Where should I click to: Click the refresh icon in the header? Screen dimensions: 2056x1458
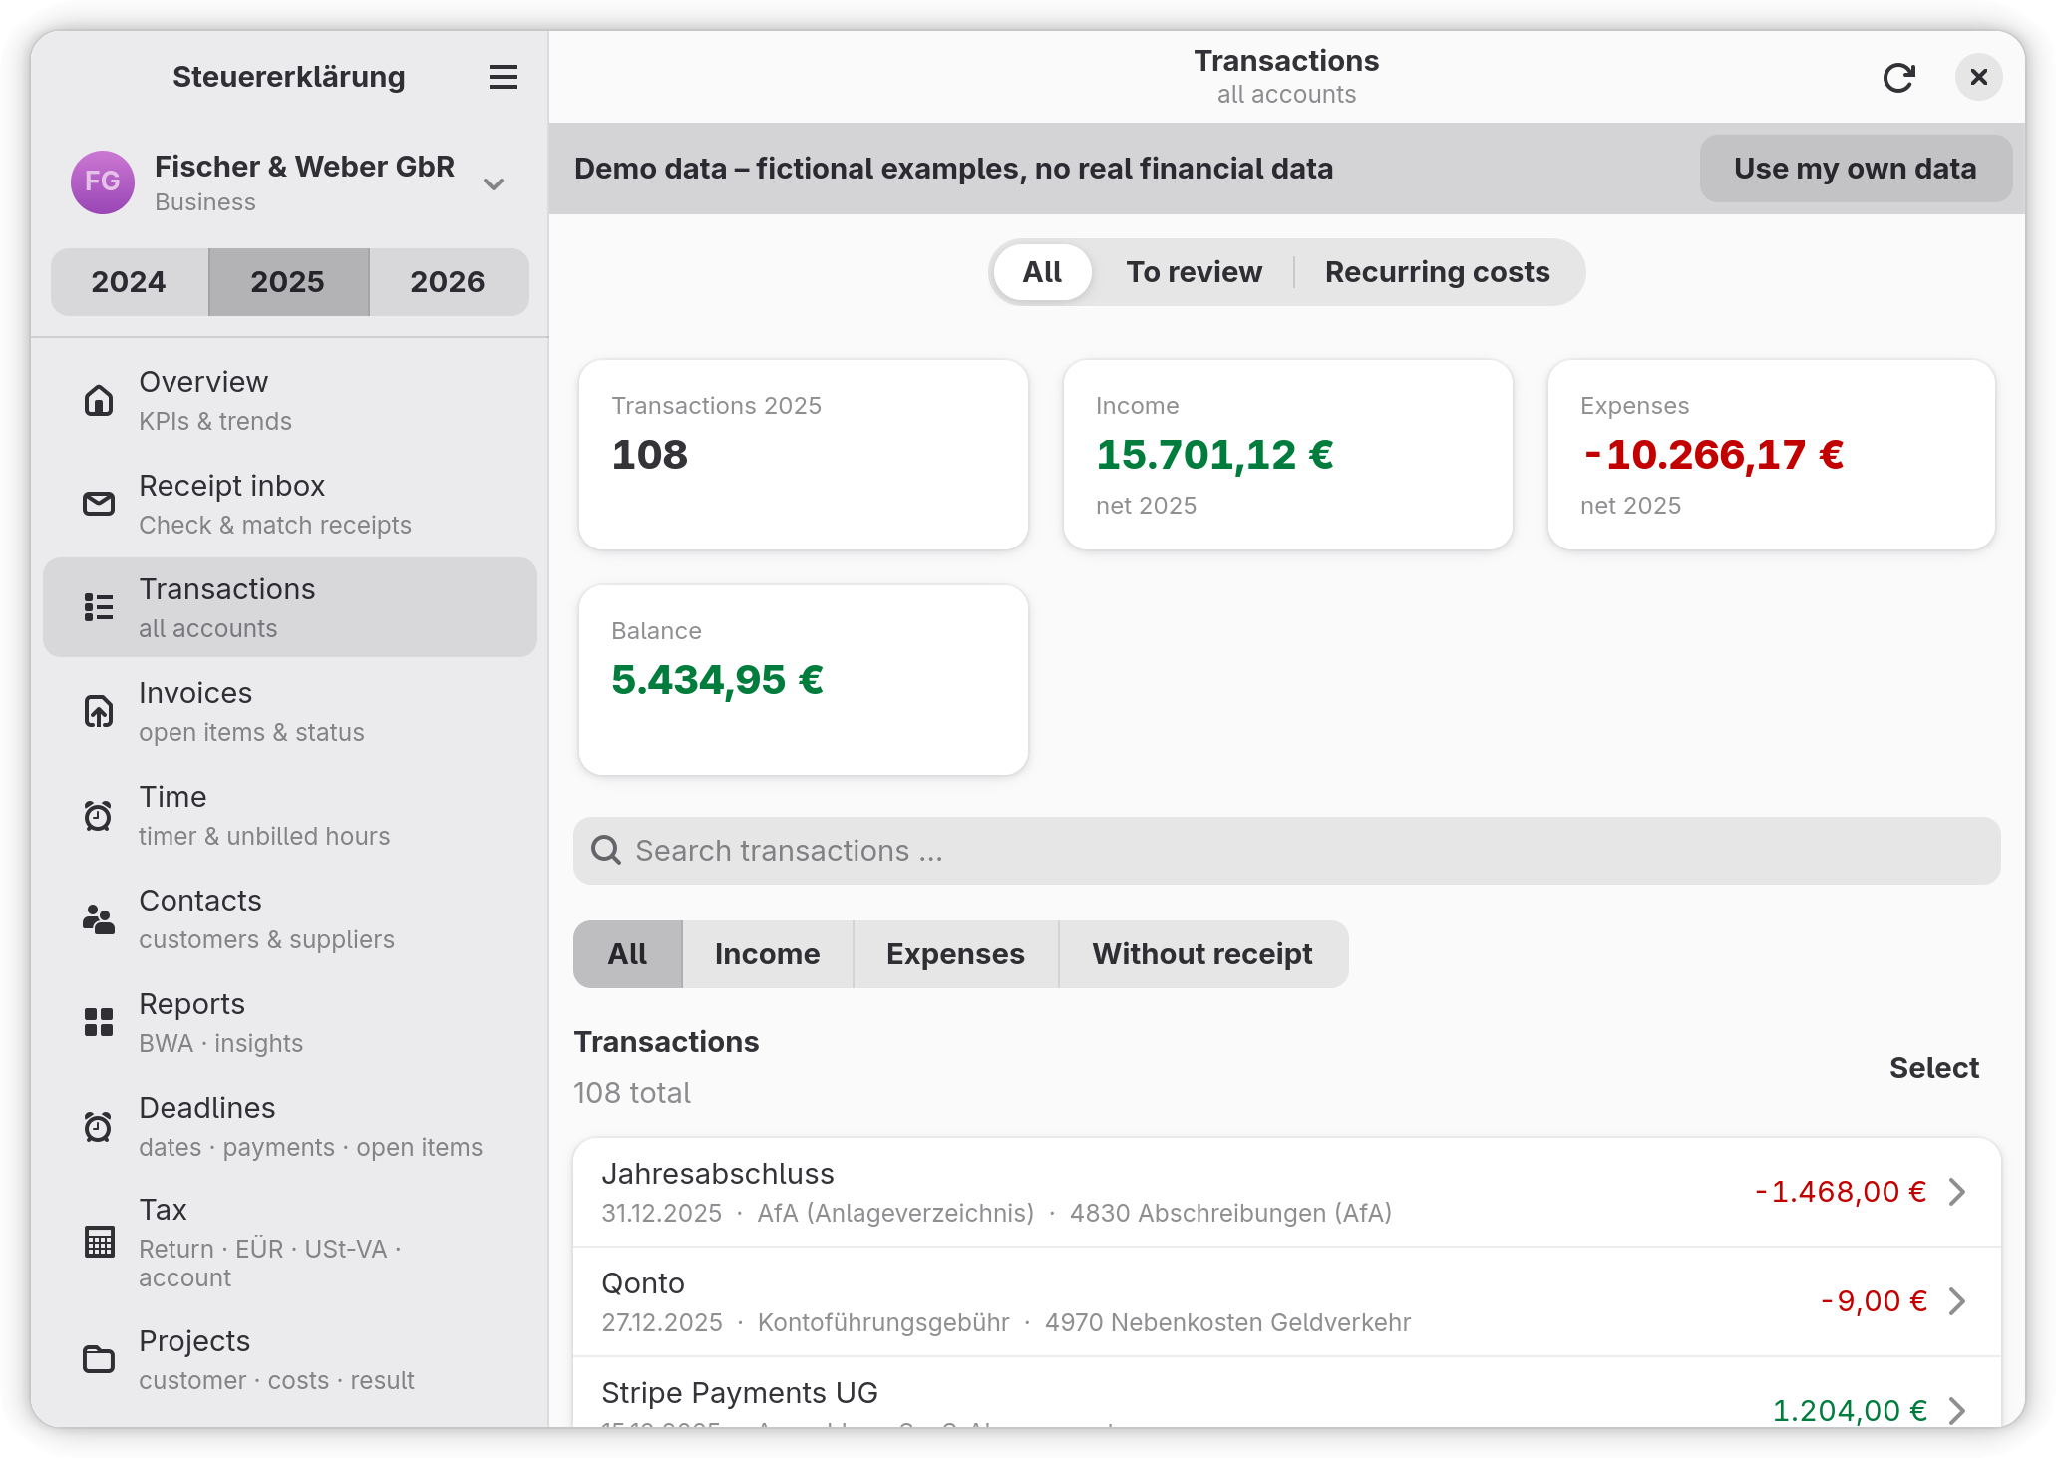[x=1898, y=78]
